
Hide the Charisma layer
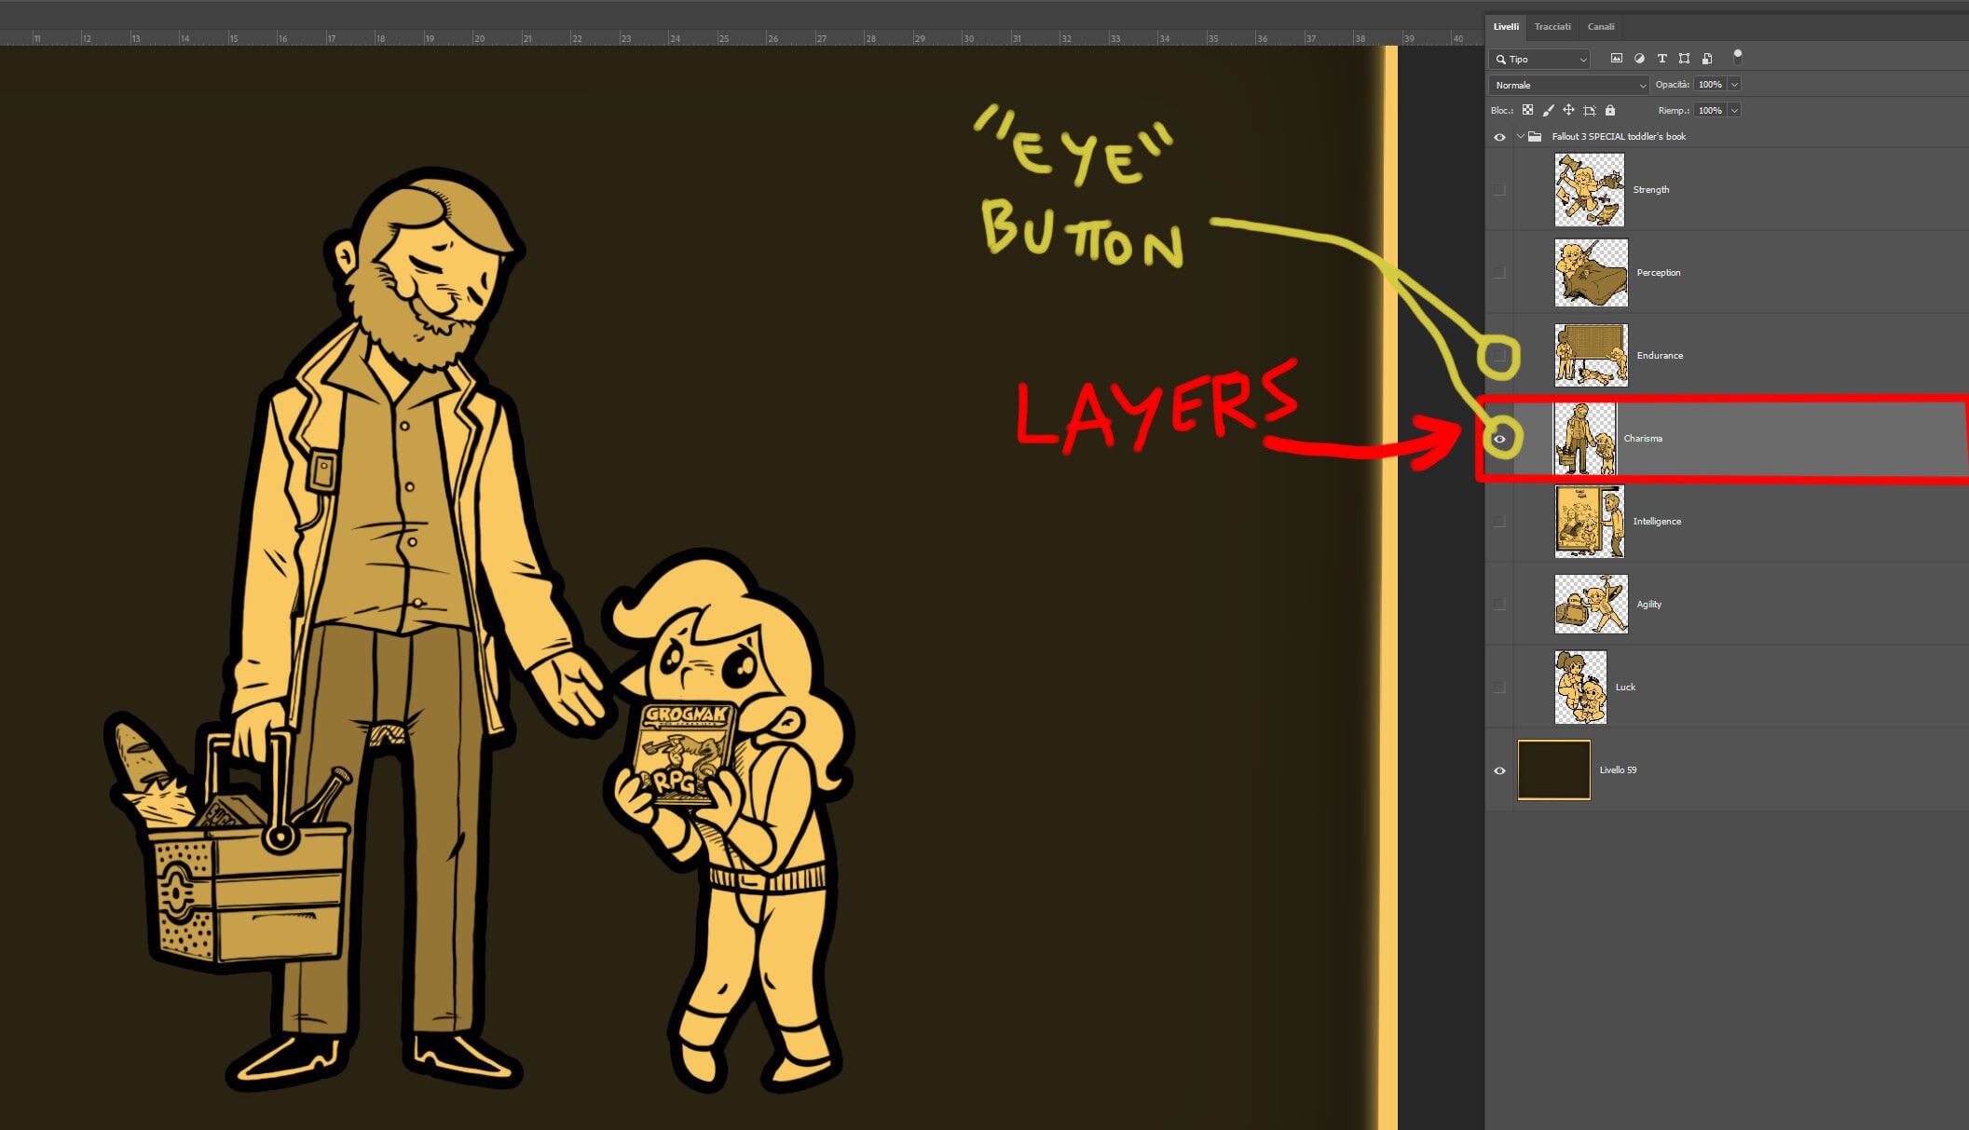tap(1499, 439)
